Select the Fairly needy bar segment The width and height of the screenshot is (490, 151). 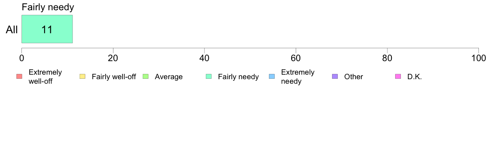pos(47,29)
